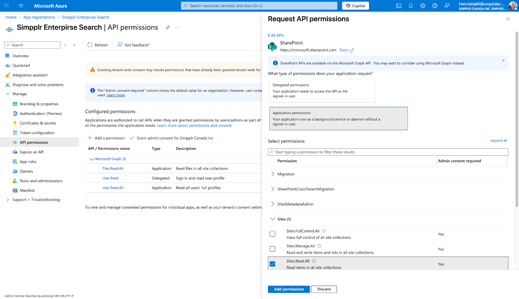
Task: Go back to All APIs
Action: [276, 35]
